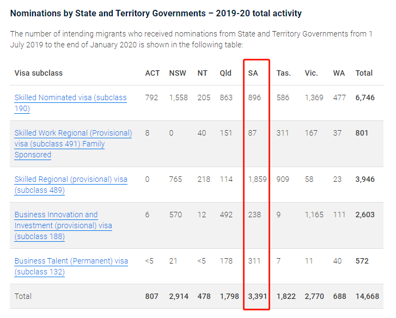
Task: Click the ACT column total 807
Action: 151,296
